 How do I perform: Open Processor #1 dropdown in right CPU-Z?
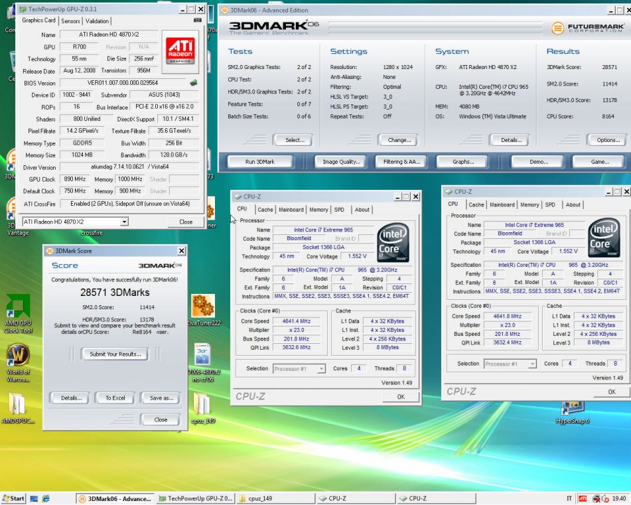(x=532, y=364)
